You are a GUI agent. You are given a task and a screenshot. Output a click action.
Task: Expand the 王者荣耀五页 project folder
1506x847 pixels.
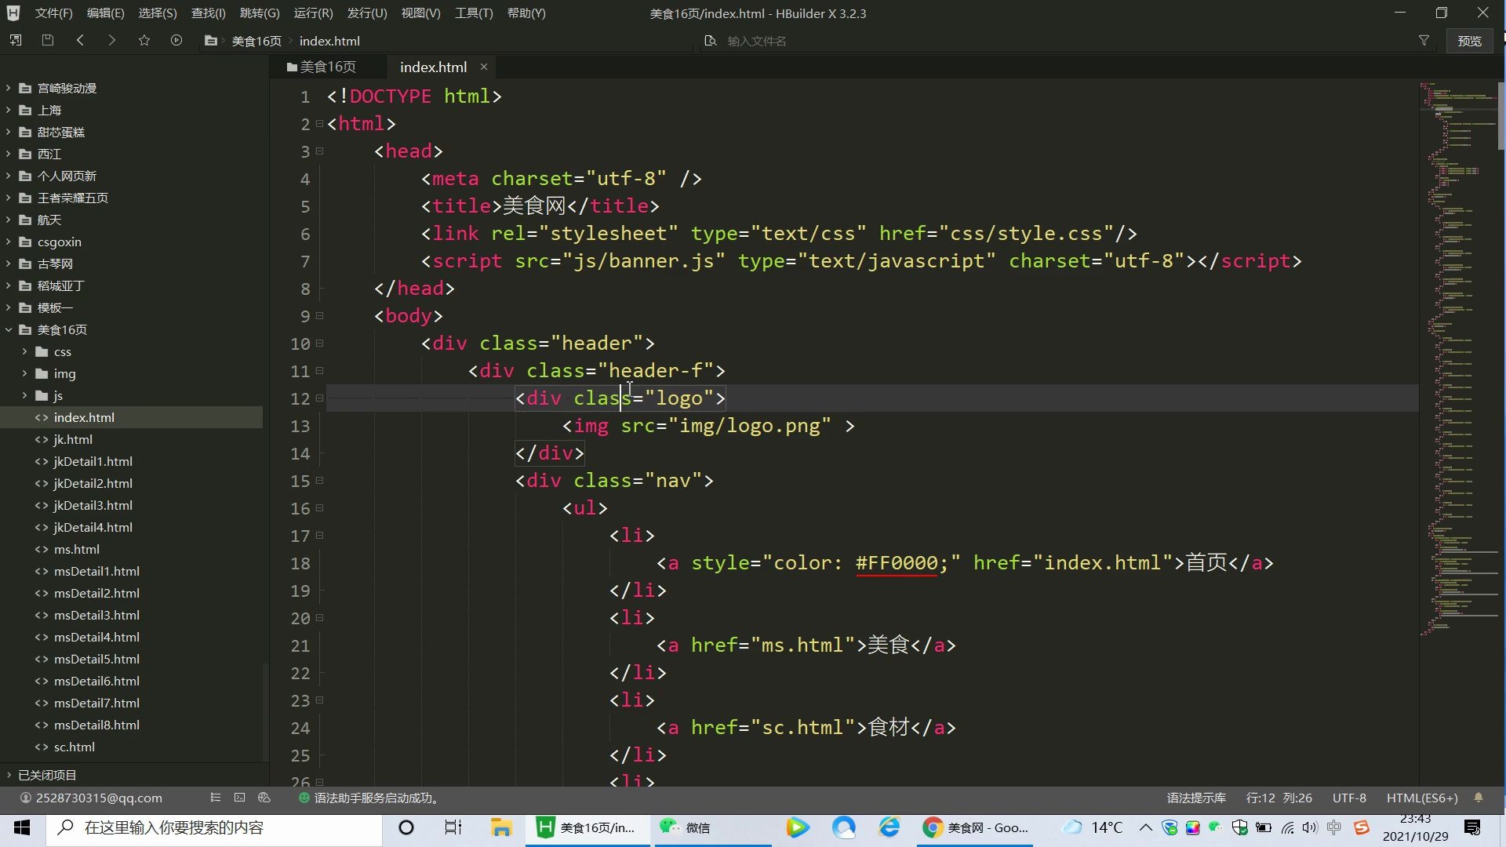tap(9, 198)
